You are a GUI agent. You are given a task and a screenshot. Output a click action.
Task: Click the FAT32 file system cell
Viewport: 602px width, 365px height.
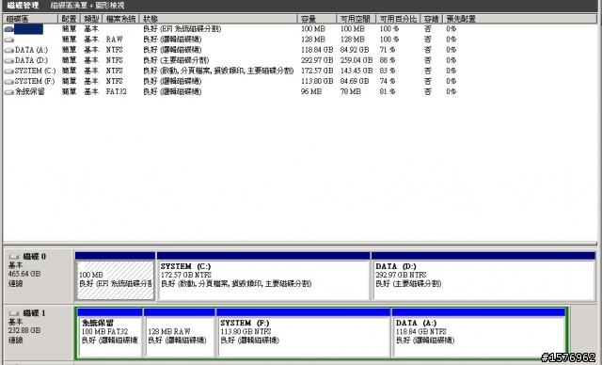[116, 92]
